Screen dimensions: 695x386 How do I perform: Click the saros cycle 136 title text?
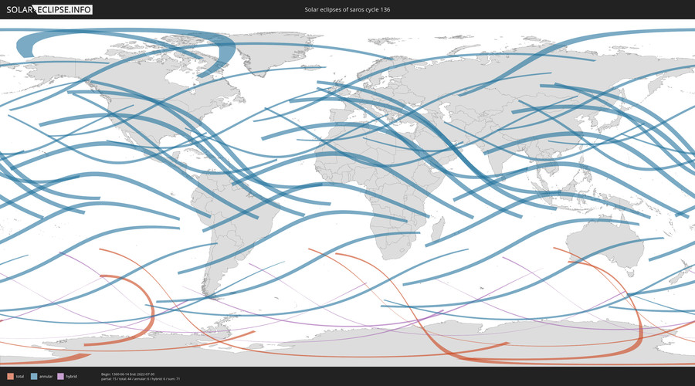pyautogui.click(x=347, y=9)
